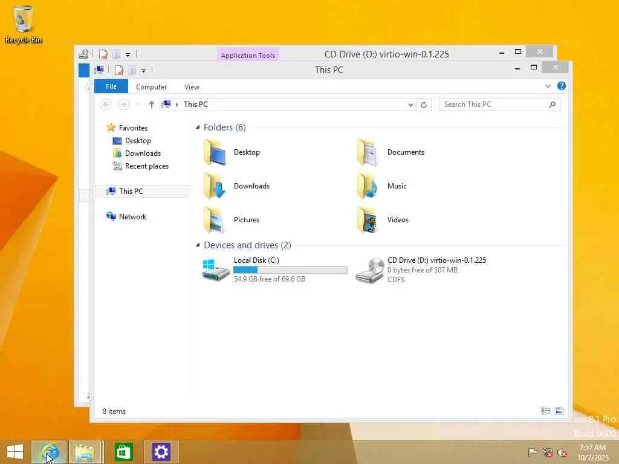Select This PC in the navigation pane

142,192
